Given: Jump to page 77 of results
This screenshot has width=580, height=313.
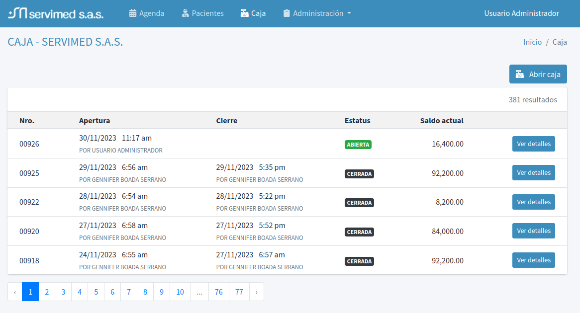Looking at the screenshot, I should [239, 292].
